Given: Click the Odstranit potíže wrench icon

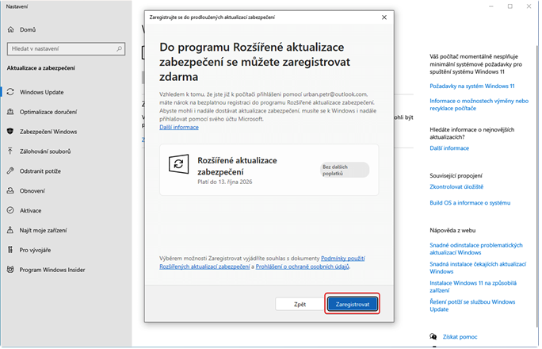Looking at the screenshot, I should tap(10, 171).
